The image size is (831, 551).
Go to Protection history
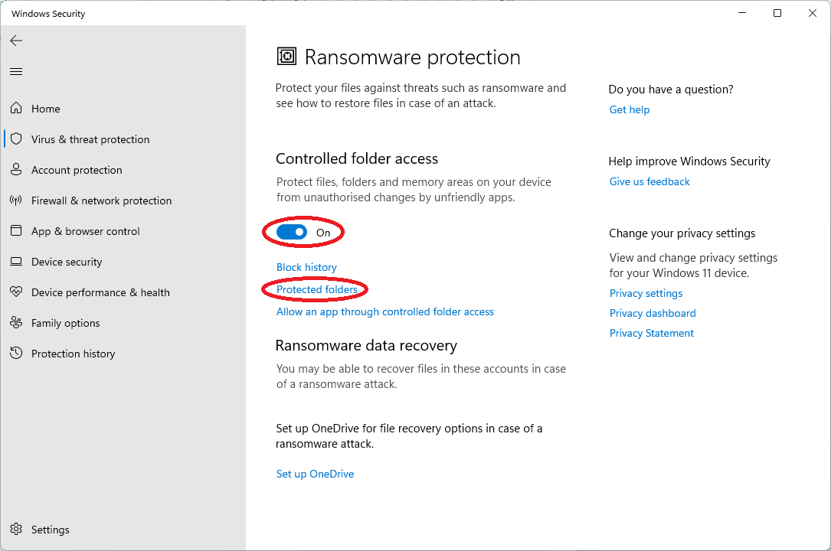[73, 354]
